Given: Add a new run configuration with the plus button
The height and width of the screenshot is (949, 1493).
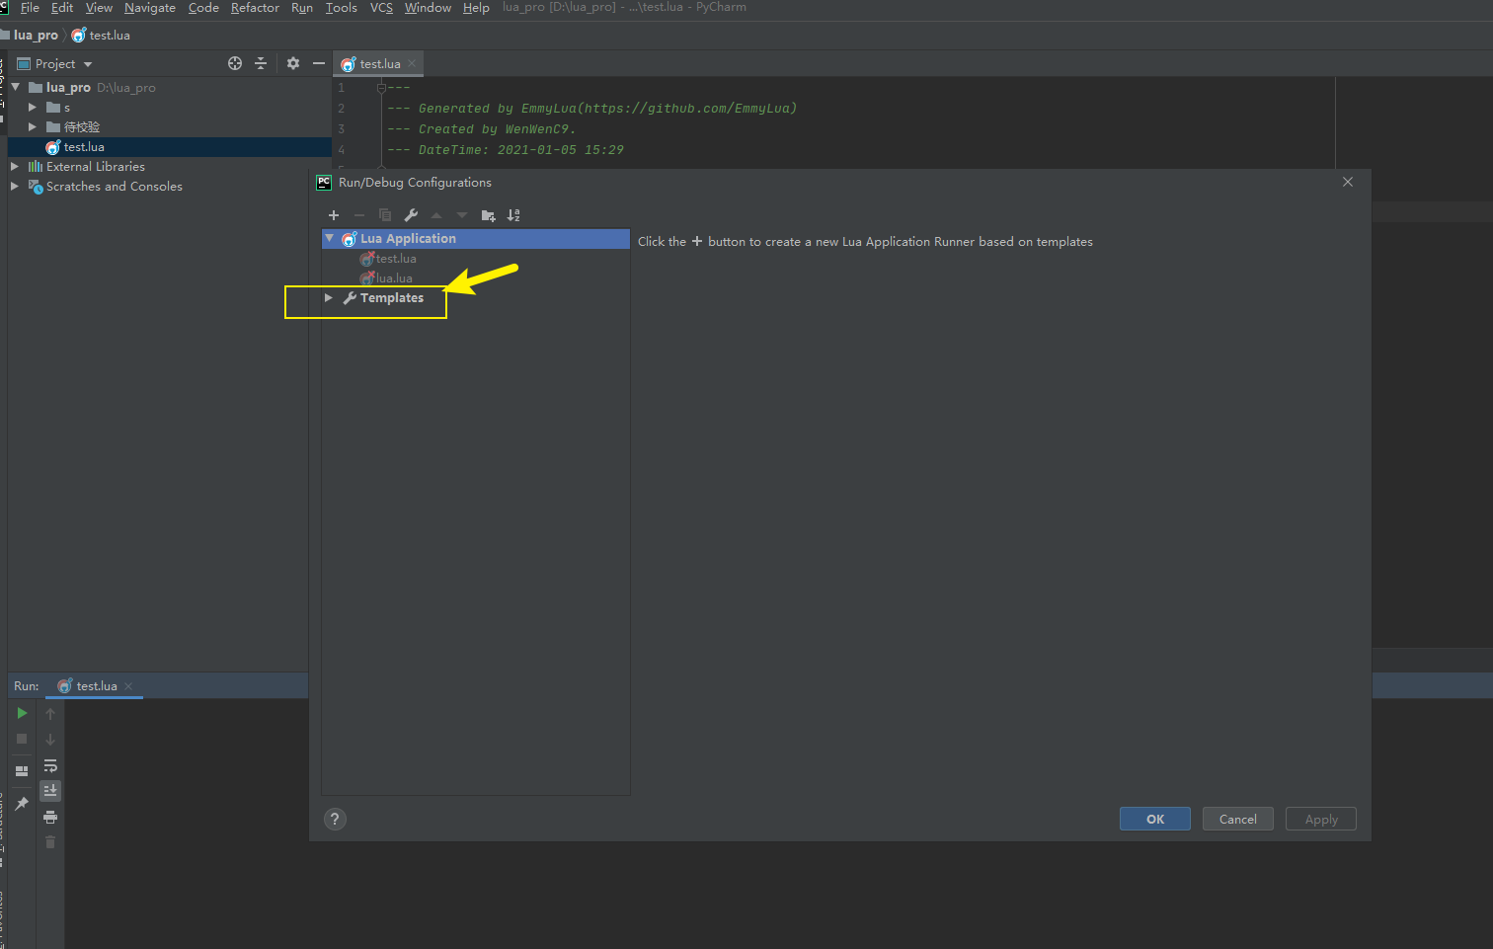Looking at the screenshot, I should click(x=334, y=215).
